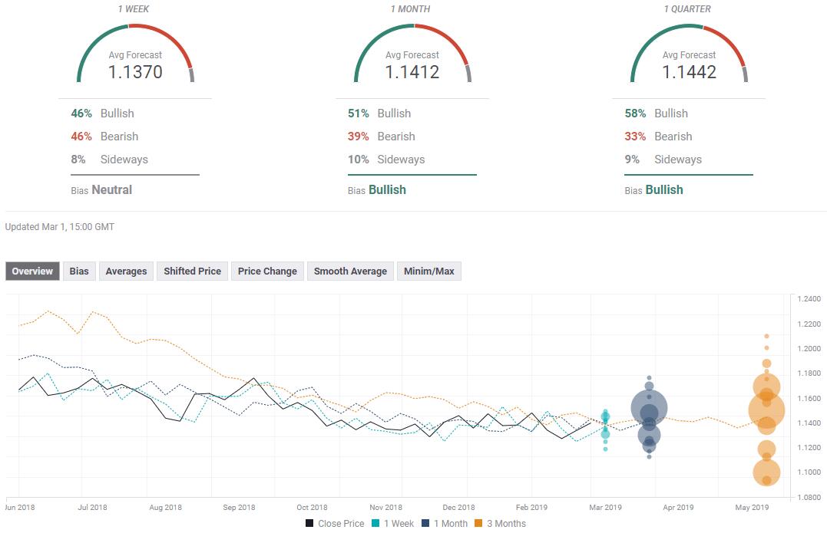Open the Price Change tab
Viewport: 827px width, 533px height.
267,271
